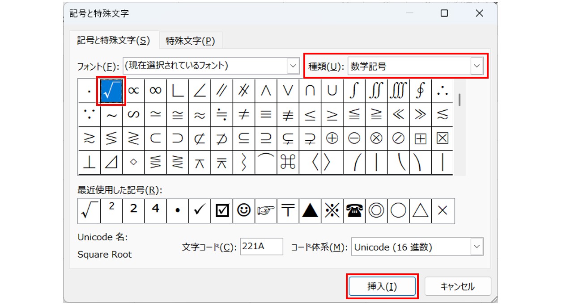Click the not-equal sign symbol

(243, 114)
